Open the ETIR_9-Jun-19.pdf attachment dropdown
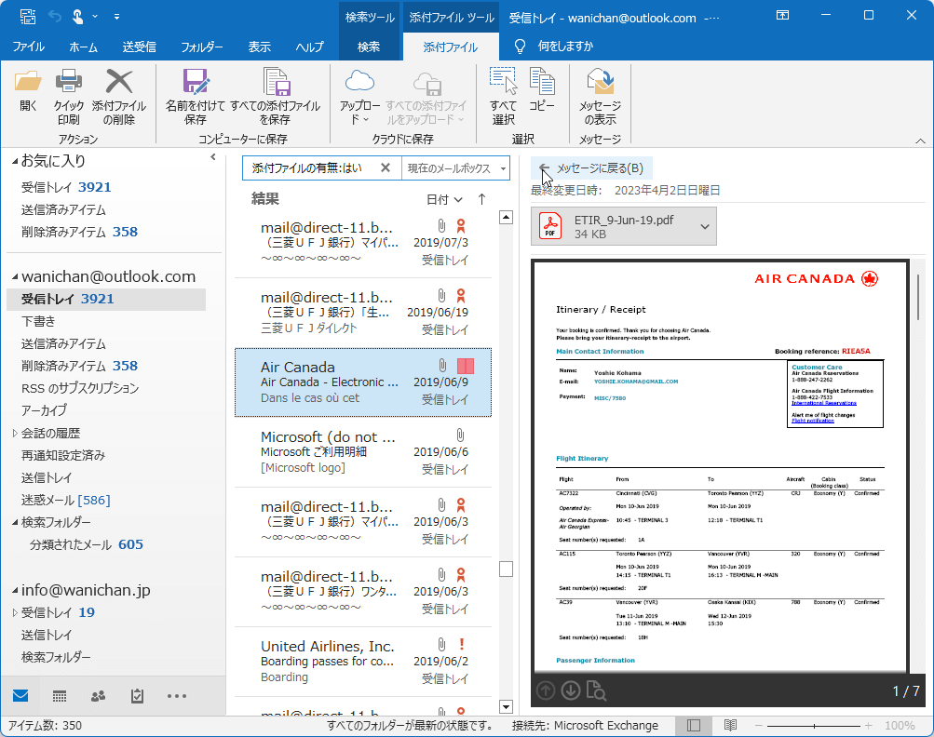The width and height of the screenshot is (934, 737). pyautogui.click(x=705, y=226)
